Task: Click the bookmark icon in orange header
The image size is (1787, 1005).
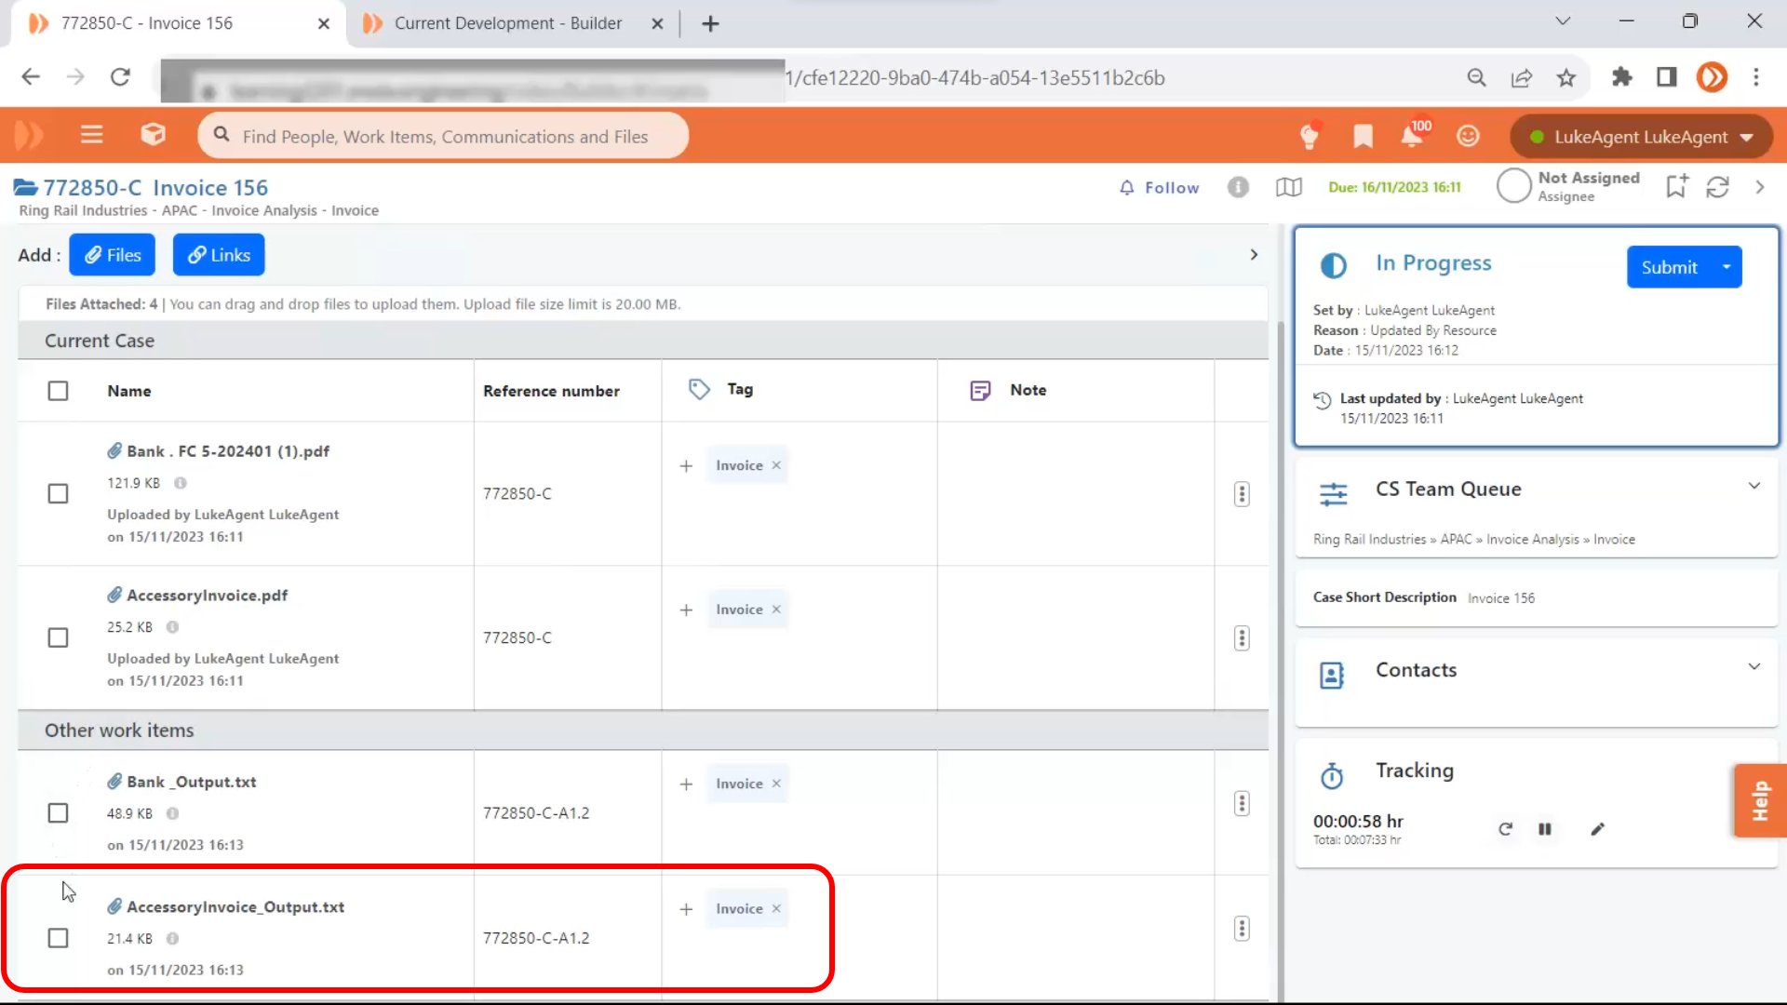Action: pyautogui.click(x=1363, y=136)
